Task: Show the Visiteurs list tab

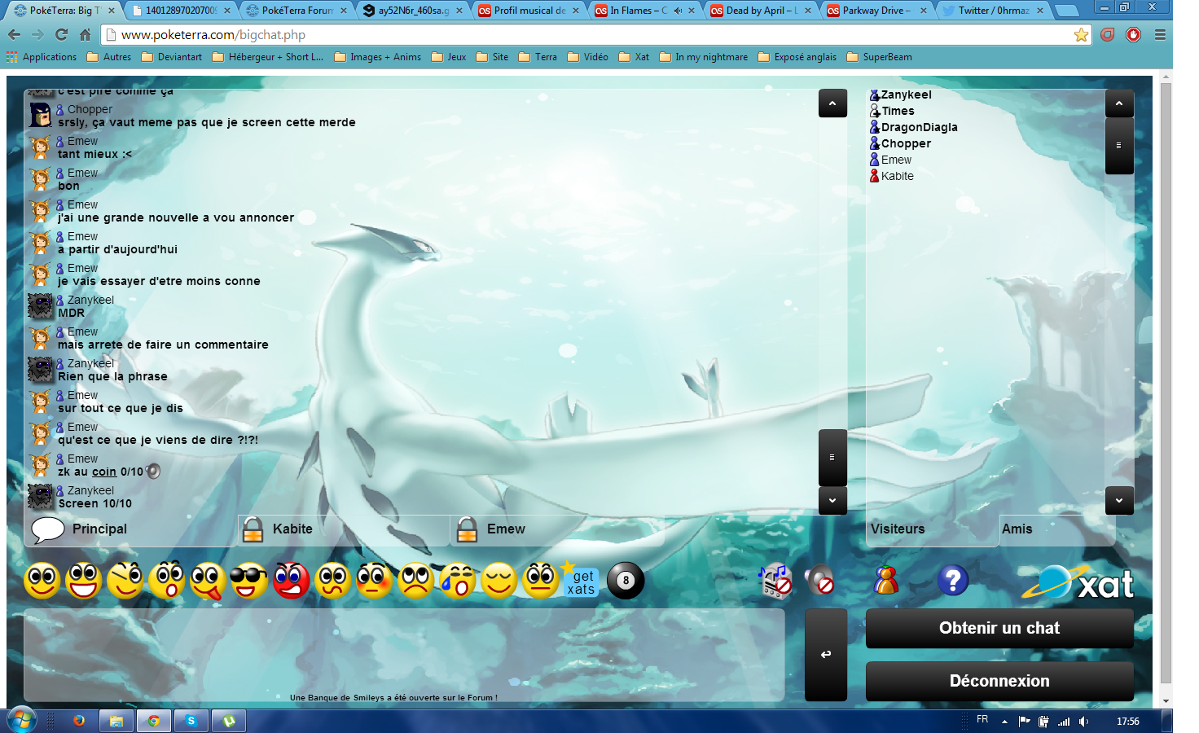Action: coord(932,529)
